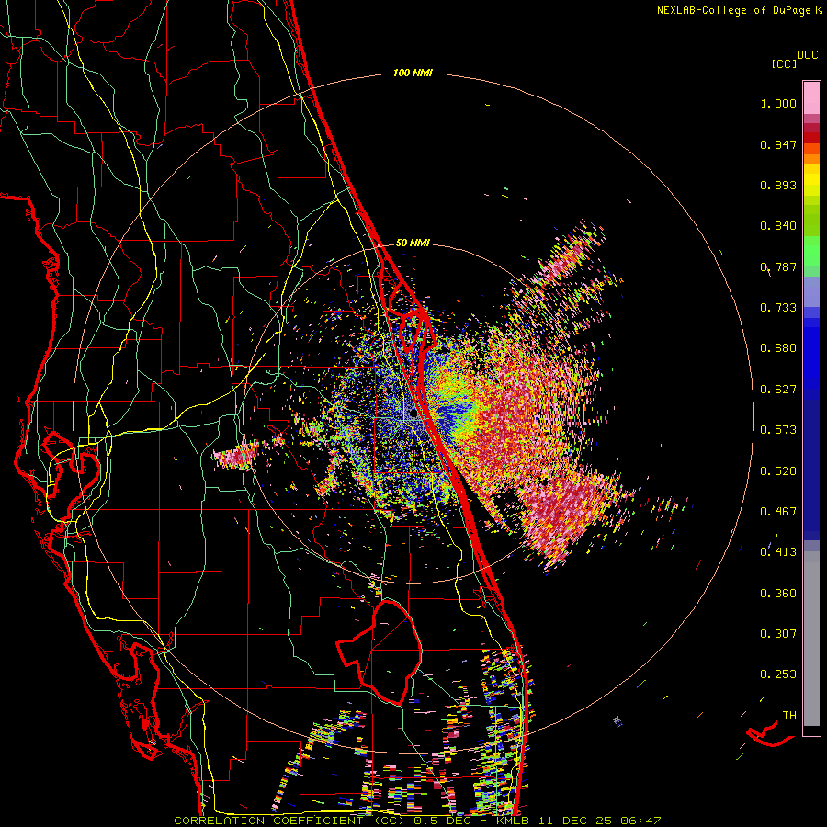Select the 0.733 legend value
The height and width of the screenshot is (827, 827).
(778, 308)
